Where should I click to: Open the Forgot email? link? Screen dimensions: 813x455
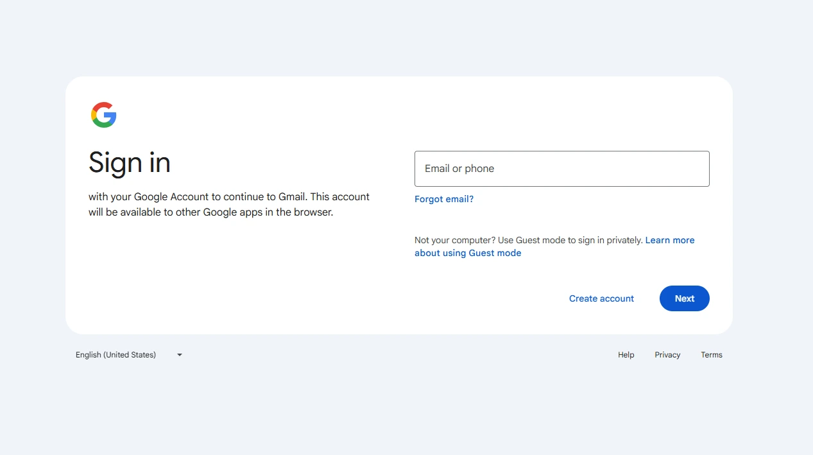(444, 199)
